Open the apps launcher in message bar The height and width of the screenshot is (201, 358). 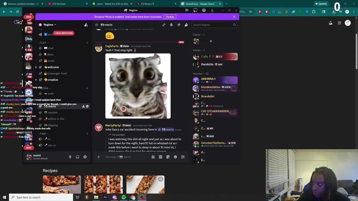click(x=183, y=157)
